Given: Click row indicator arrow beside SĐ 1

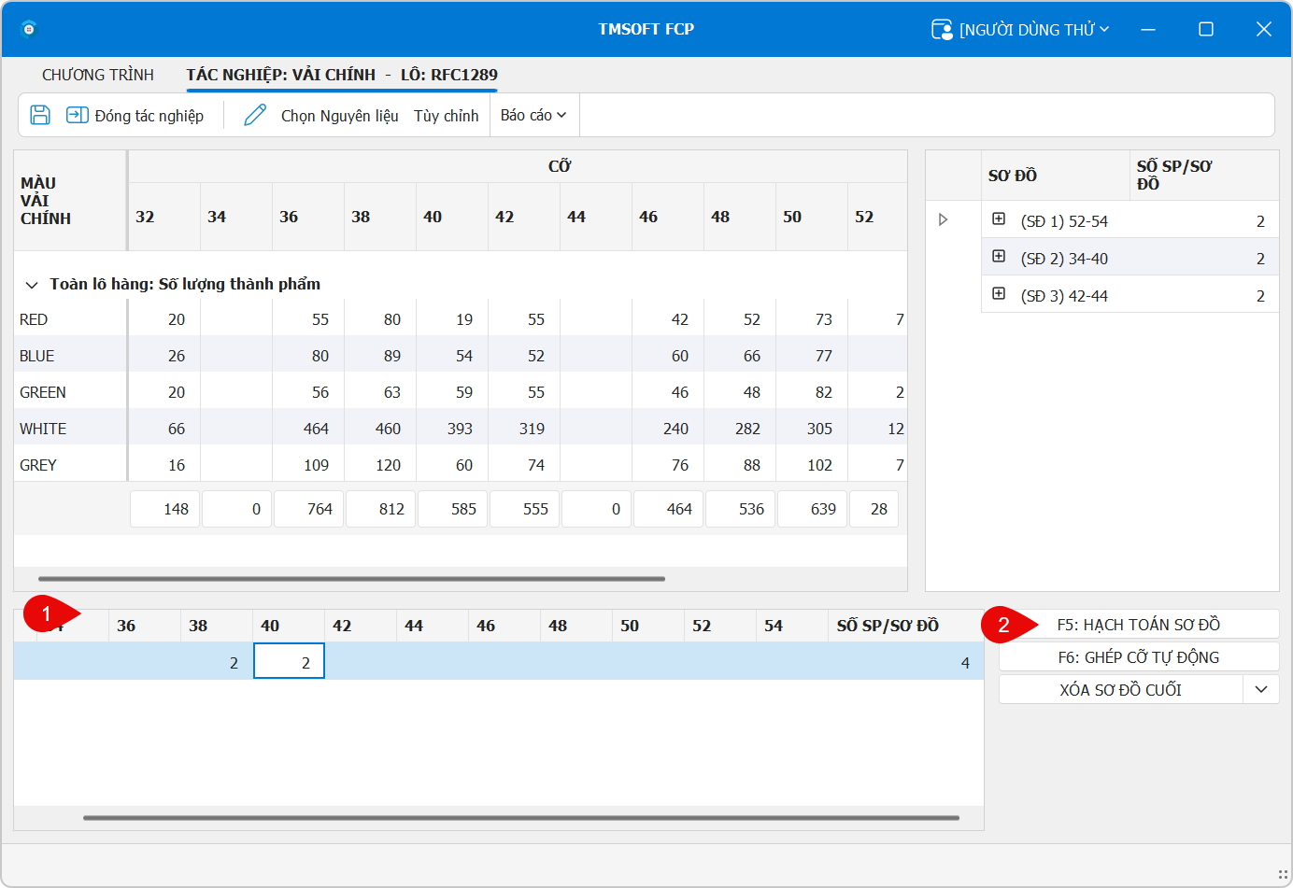Looking at the screenshot, I should point(943,219).
